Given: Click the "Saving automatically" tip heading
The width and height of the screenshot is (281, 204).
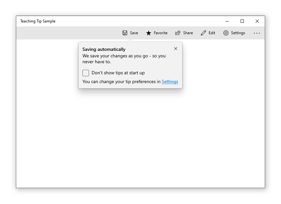Looking at the screenshot, I should [104, 49].
